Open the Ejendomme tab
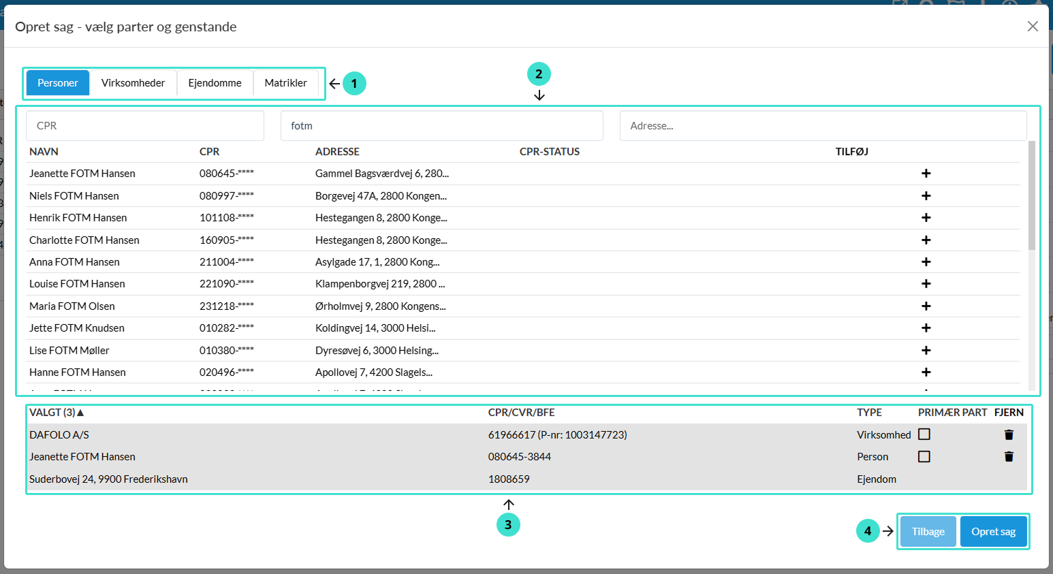 pos(215,83)
